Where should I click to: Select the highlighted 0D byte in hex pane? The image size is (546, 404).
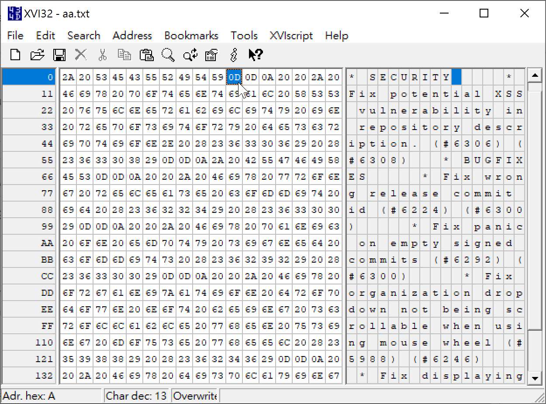click(x=234, y=77)
